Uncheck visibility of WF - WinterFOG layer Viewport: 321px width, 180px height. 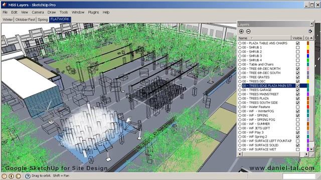pos(297,111)
